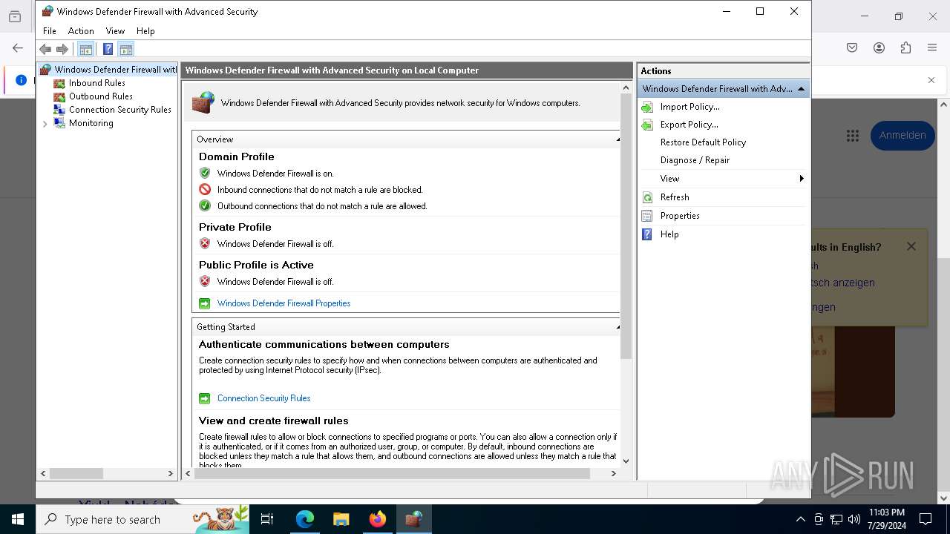This screenshot has width=950, height=534.
Task: Click scroll up arrow of center pane
Action: 626,88
